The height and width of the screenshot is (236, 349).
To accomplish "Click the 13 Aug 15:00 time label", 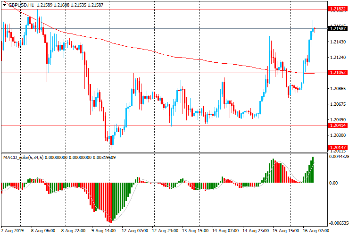I will coord(195,231).
